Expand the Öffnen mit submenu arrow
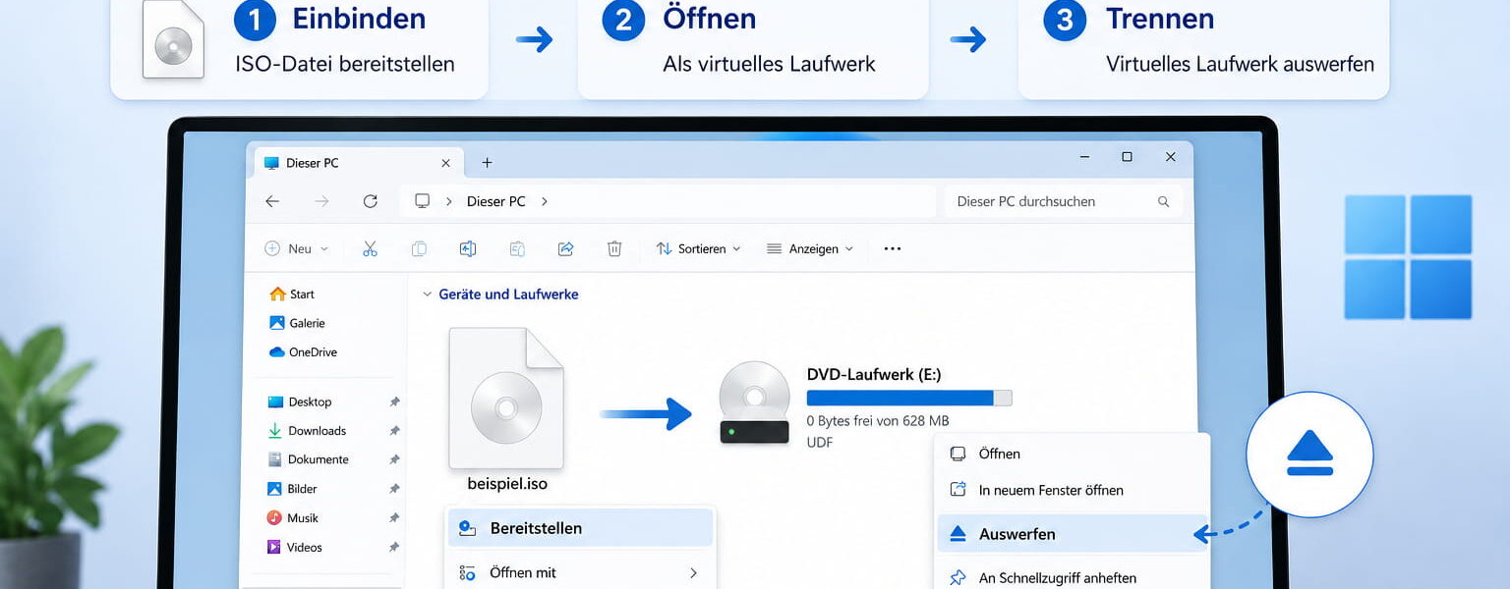Screen dimensions: 1510x589 tap(693, 573)
